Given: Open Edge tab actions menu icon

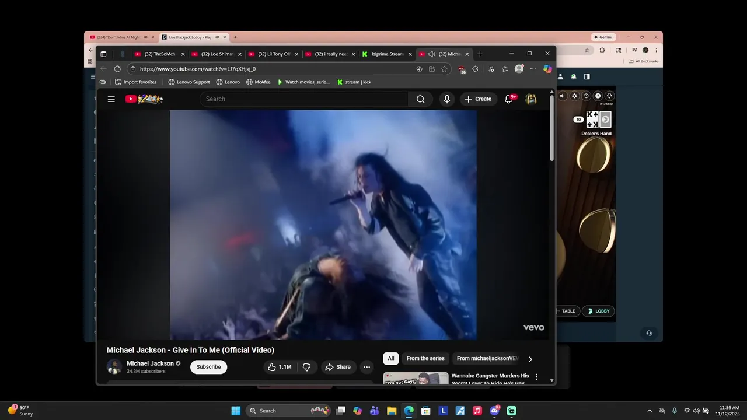Looking at the screenshot, I should [103, 54].
